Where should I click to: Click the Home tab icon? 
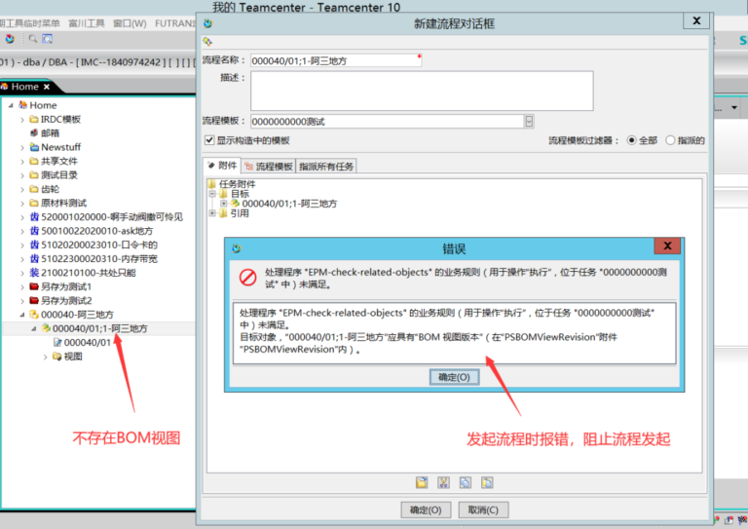point(4,87)
